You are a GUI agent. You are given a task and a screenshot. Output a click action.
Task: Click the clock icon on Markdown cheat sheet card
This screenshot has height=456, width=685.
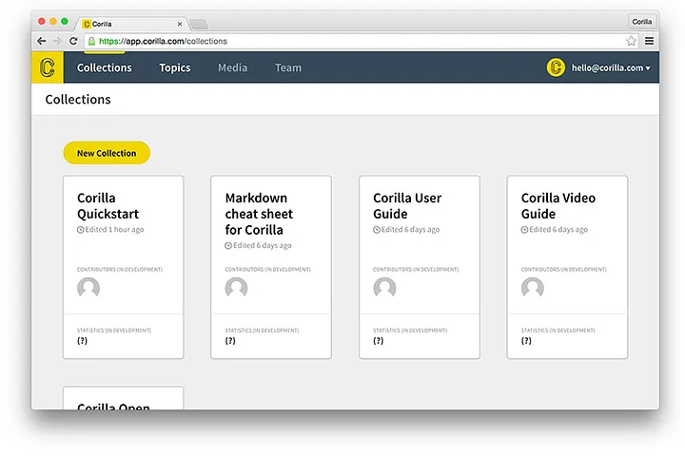[228, 246]
